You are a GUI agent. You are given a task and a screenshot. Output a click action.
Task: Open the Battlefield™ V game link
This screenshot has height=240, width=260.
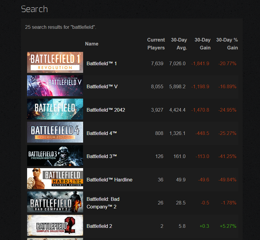(102, 86)
